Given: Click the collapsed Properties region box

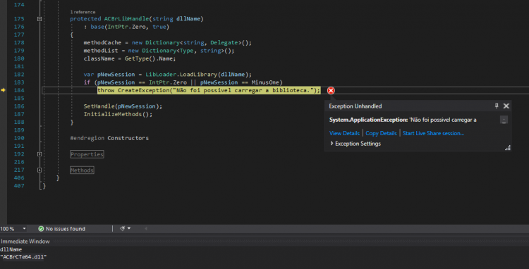Looking at the screenshot, I should point(87,154).
